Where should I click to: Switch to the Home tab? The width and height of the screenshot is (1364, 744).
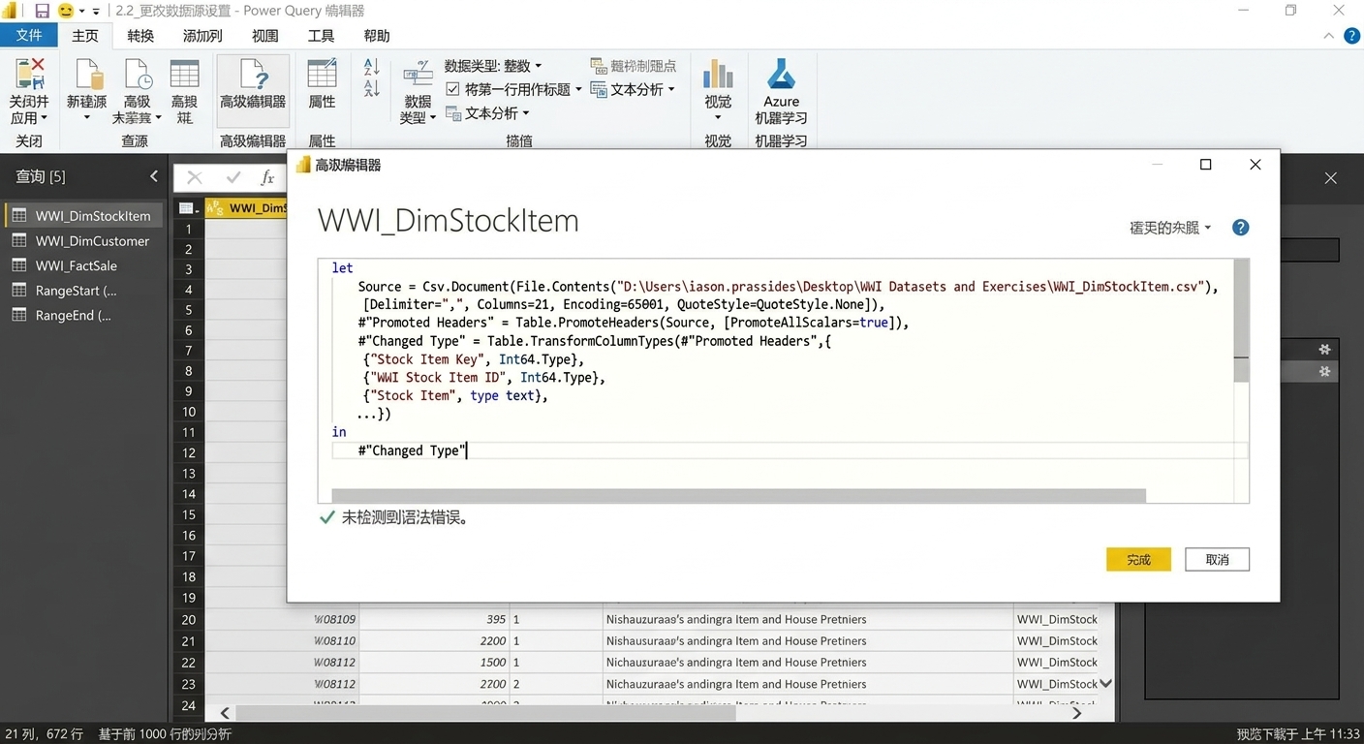(85, 36)
